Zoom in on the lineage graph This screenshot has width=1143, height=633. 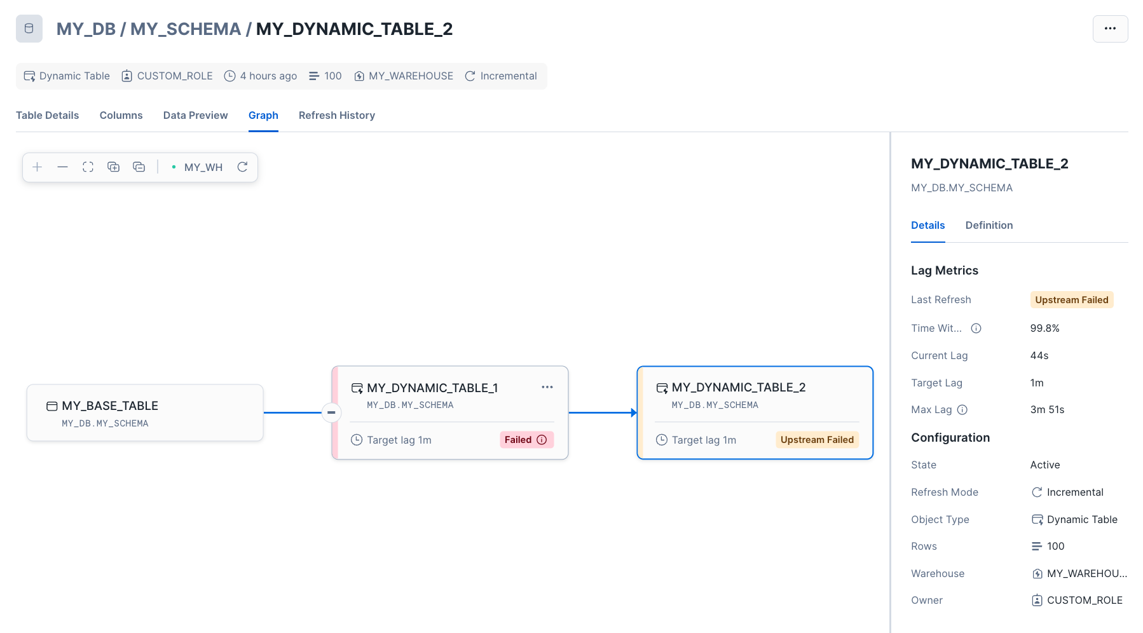37,167
